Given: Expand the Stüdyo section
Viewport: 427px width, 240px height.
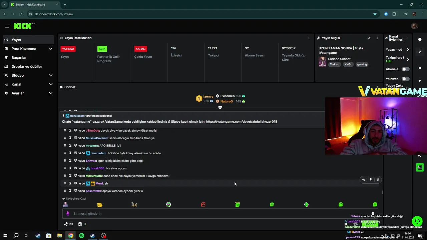Looking at the screenshot, I should [x=28, y=75].
